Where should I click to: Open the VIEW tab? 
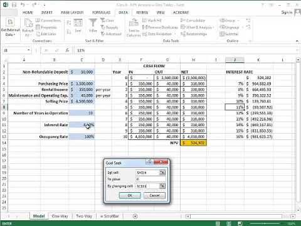click(x=161, y=13)
